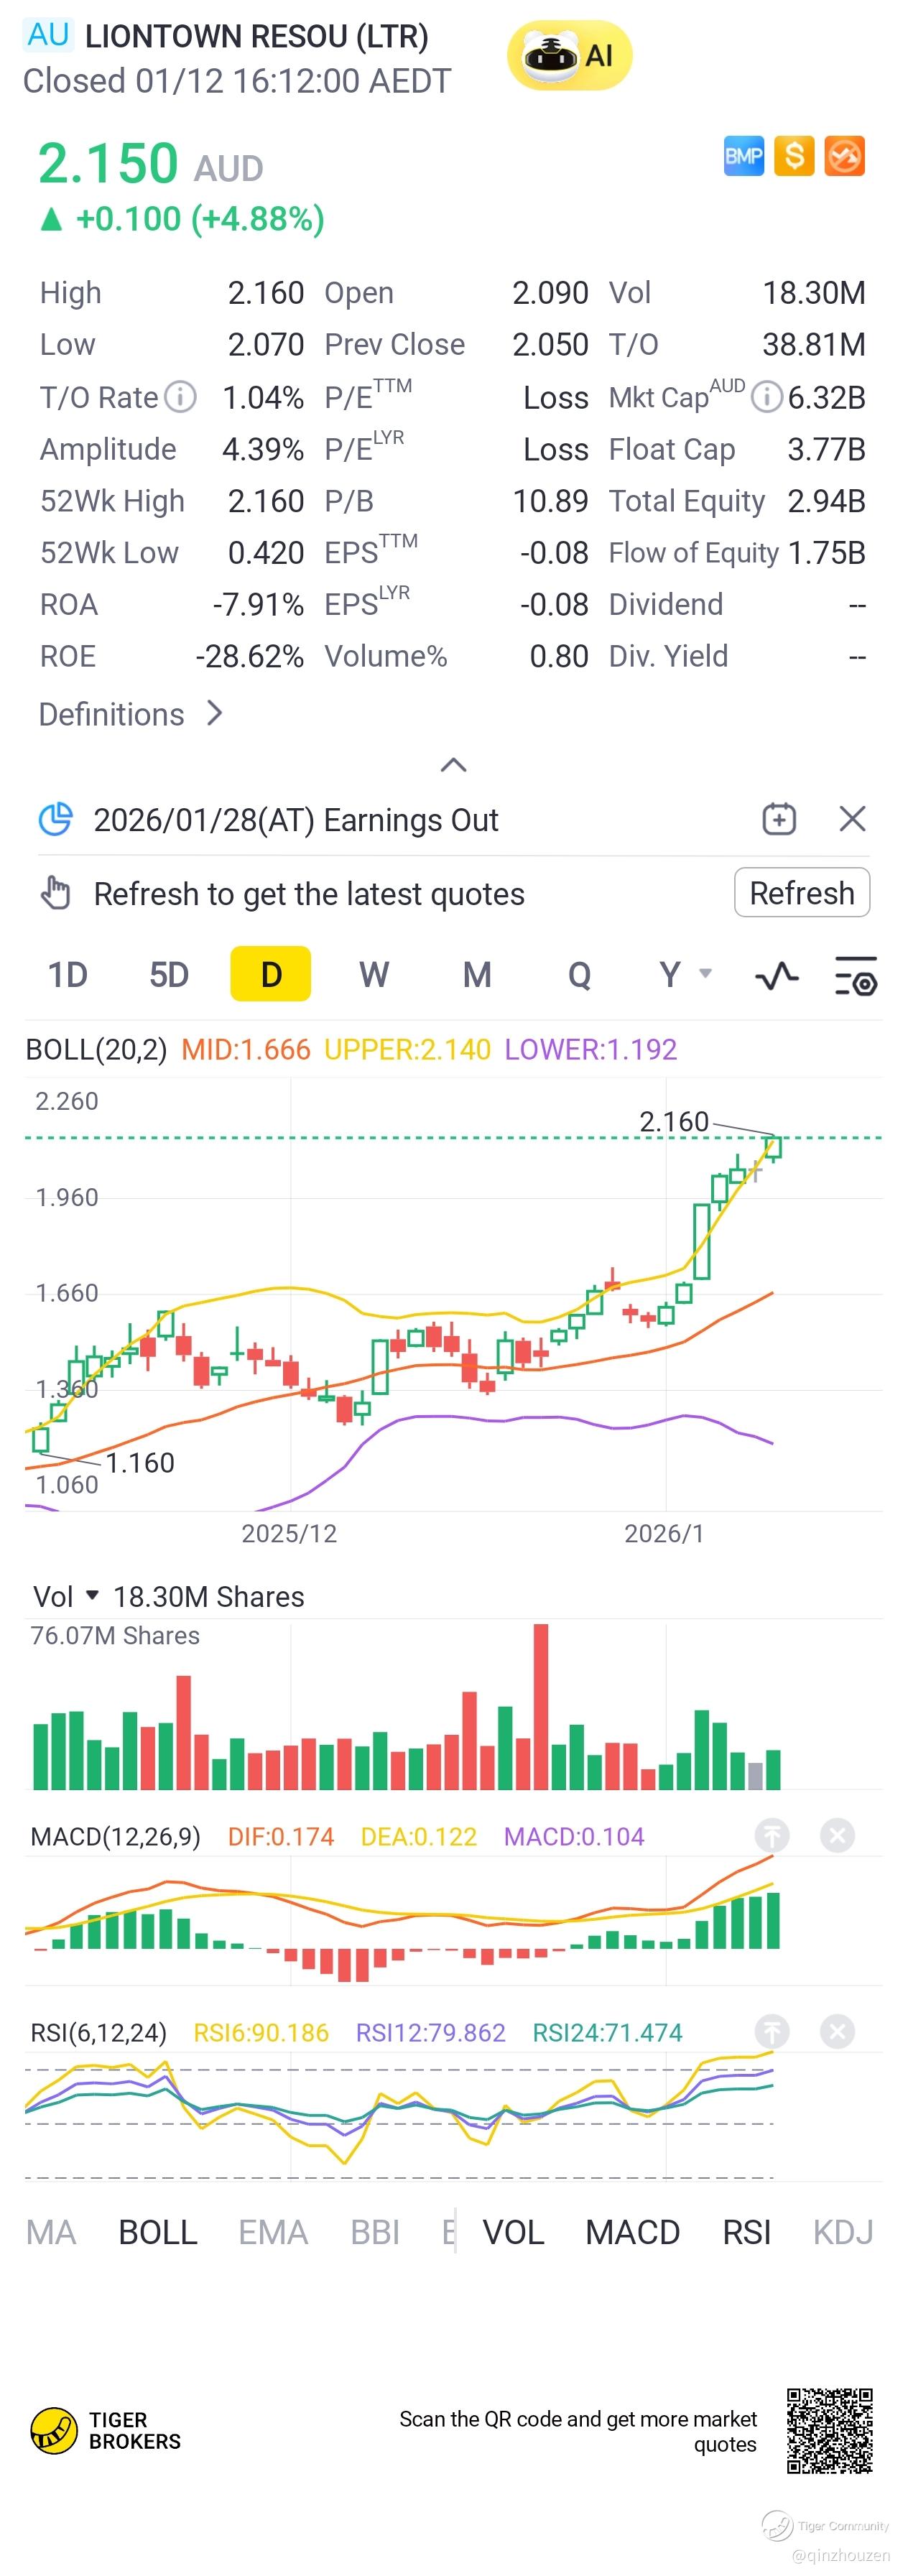The image size is (908, 2576).
Task: Tap the LIONTOWN RESOU (LTR) title
Action: click(x=257, y=37)
